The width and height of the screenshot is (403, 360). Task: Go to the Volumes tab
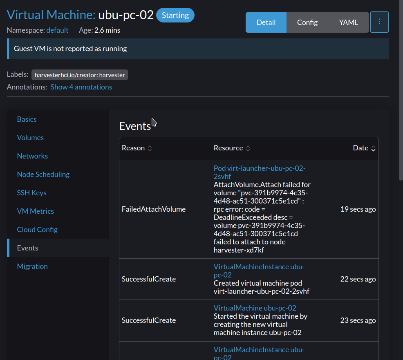[30, 137]
